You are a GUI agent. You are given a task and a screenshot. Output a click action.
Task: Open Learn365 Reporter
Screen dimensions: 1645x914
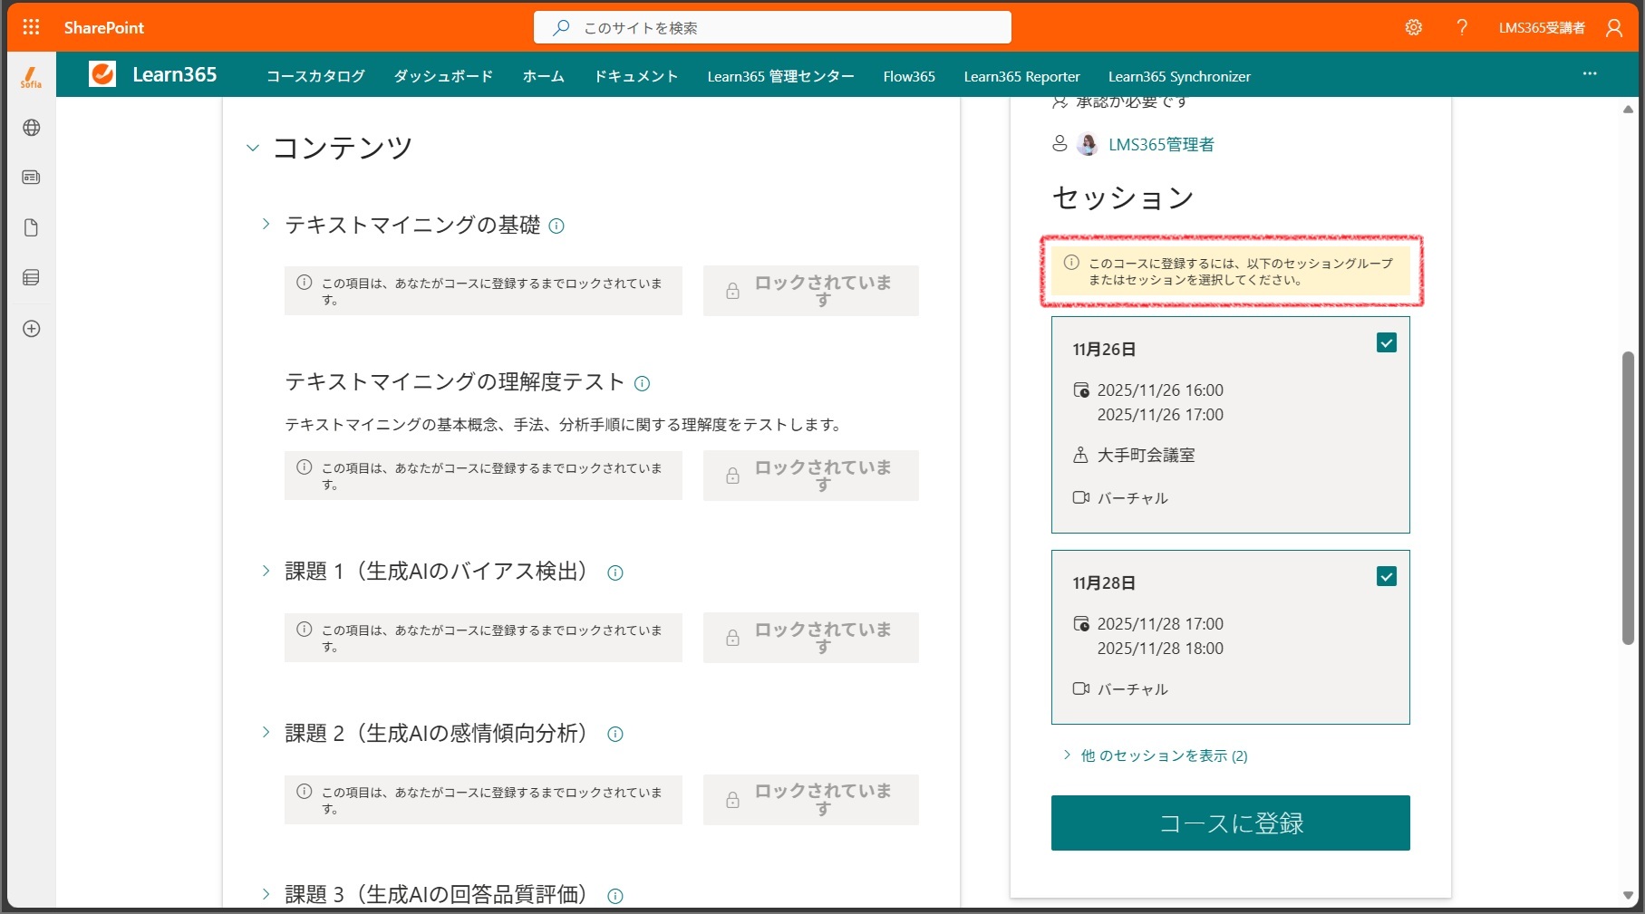pos(1021,76)
